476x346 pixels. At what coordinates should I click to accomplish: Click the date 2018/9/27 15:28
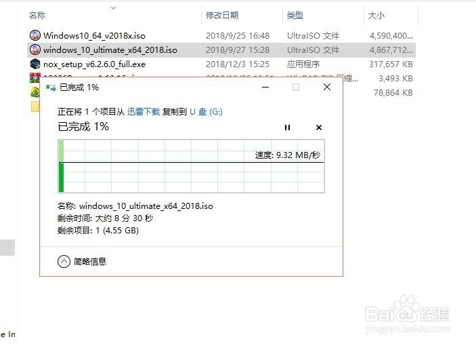point(238,50)
